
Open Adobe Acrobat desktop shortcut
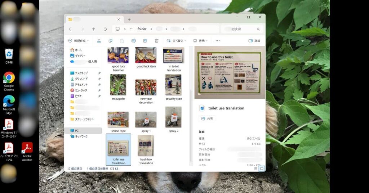(27, 152)
